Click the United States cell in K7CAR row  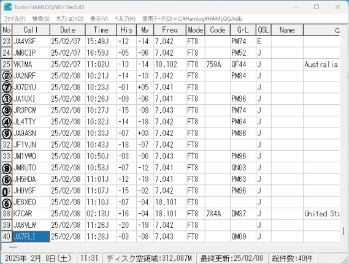pos(322,214)
